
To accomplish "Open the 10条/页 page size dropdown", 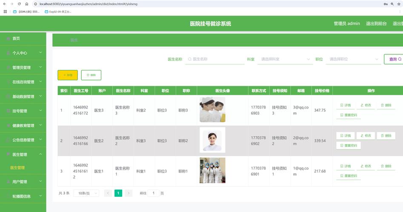I will tap(86, 193).
